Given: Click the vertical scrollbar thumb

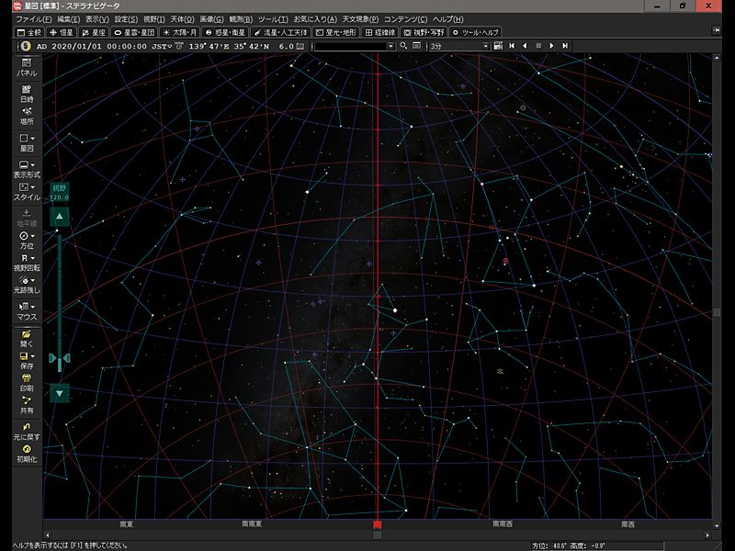Looking at the screenshot, I should click(x=717, y=312).
